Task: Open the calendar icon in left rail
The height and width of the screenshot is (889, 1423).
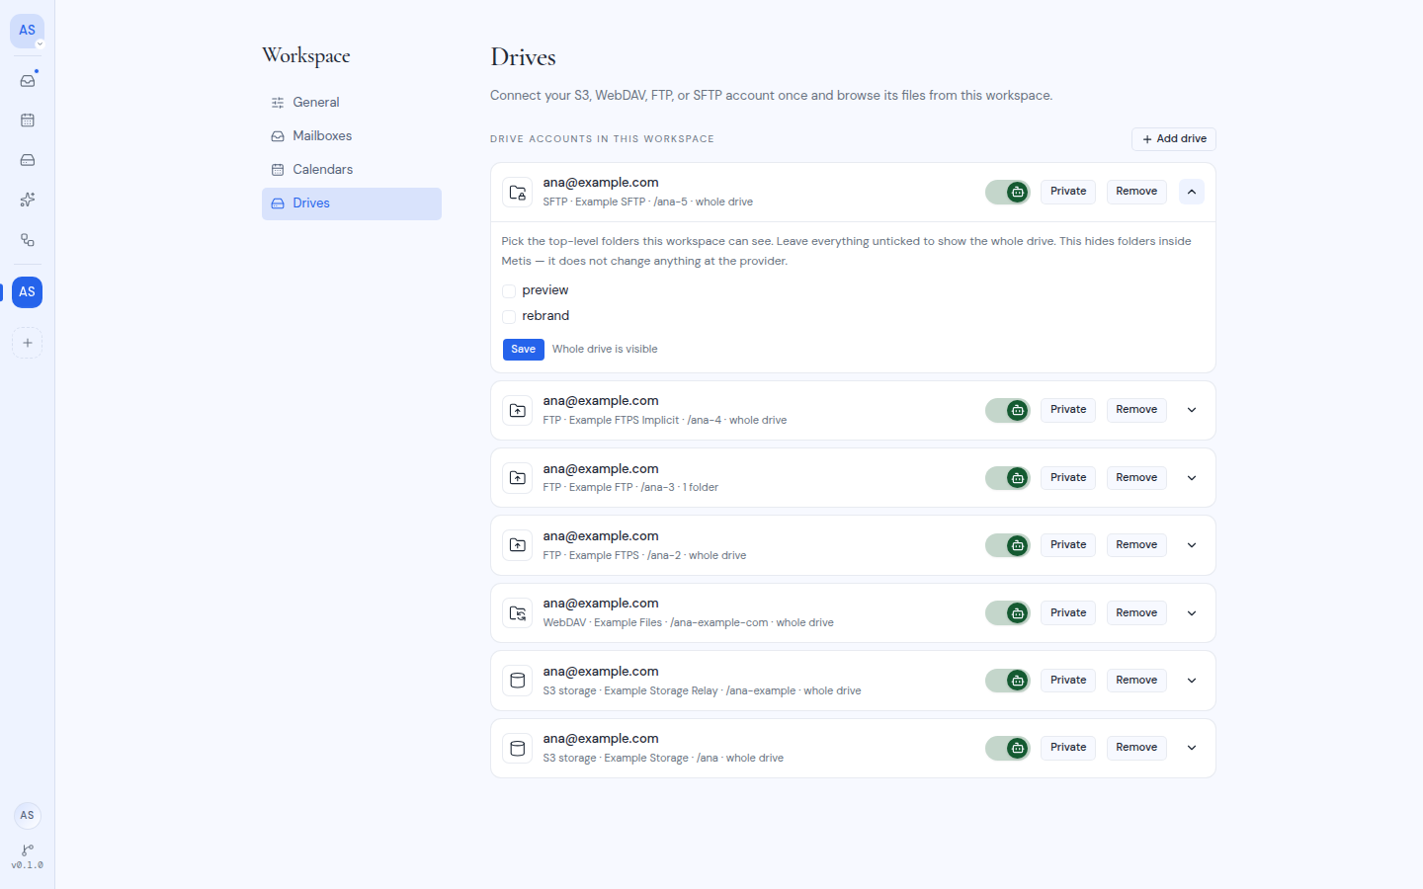Action: (x=28, y=121)
